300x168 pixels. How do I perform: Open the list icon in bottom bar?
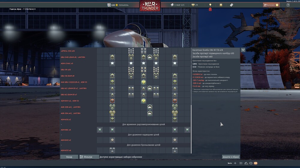[x=241, y=163]
